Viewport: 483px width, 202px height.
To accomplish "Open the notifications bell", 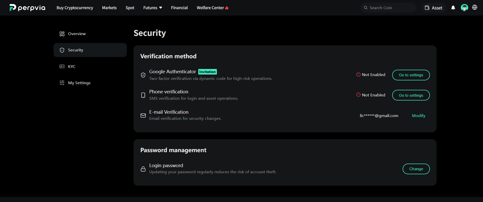I will tap(453, 8).
